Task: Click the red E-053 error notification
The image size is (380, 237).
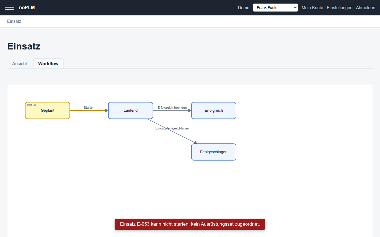Action: click(x=190, y=224)
